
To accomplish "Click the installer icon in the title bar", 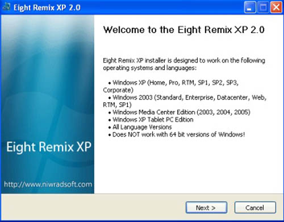I will point(6,7).
